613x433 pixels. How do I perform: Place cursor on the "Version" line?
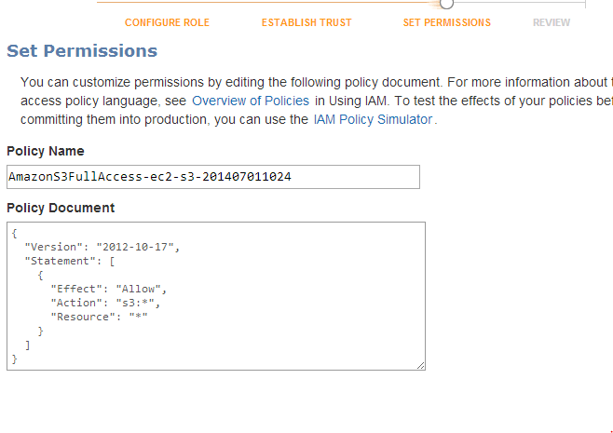point(102,247)
